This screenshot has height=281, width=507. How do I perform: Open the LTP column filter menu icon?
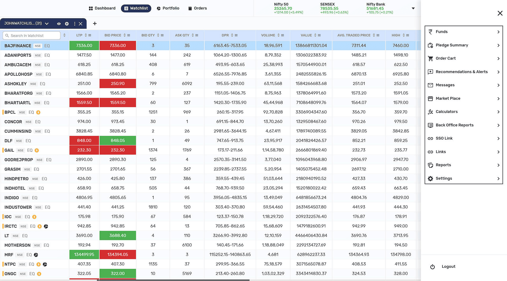[90, 35]
